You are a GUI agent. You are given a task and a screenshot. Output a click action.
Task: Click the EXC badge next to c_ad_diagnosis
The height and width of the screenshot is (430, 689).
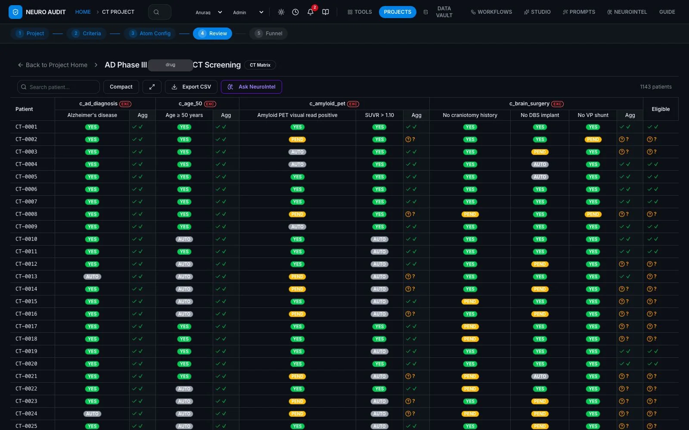pyautogui.click(x=125, y=104)
